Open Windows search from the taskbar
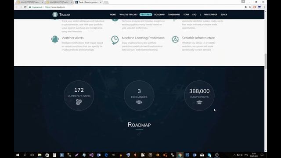 (25, 155)
